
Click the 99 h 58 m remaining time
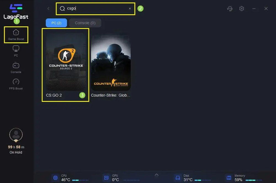point(16,147)
